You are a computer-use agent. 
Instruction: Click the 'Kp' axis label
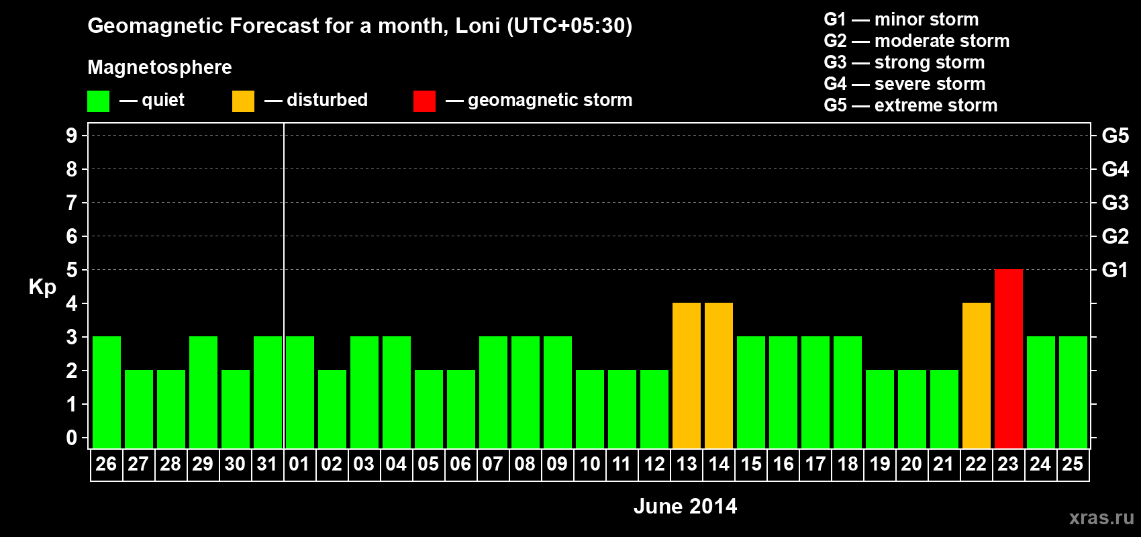42,287
